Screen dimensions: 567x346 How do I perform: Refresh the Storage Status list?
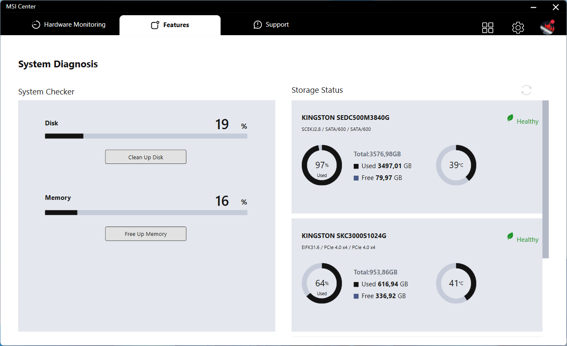(x=526, y=90)
